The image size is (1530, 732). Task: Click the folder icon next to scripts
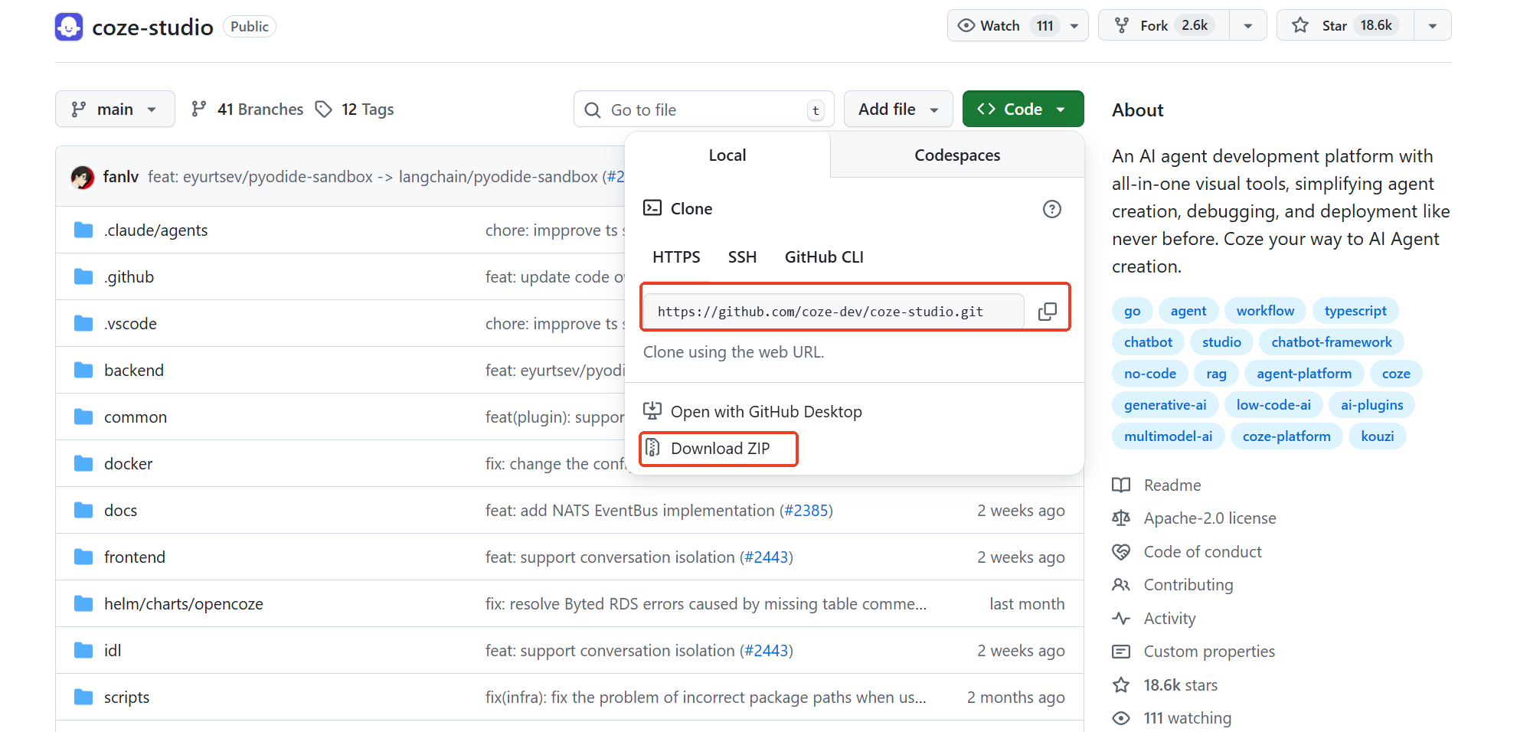click(x=83, y=698)
